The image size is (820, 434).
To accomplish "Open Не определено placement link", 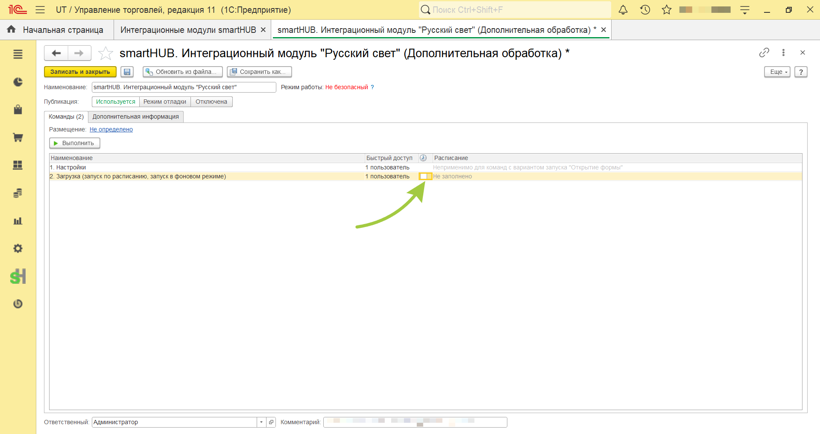I will [x=111, y=129].
